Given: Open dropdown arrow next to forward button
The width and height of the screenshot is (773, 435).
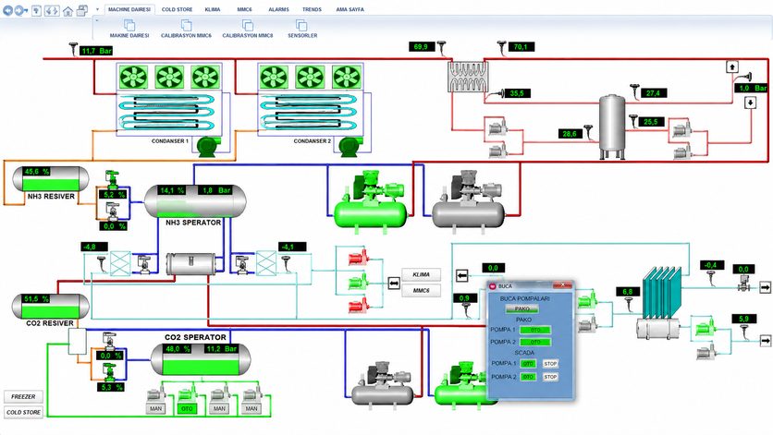Looking at the screenshot, I should coord(26,10).
